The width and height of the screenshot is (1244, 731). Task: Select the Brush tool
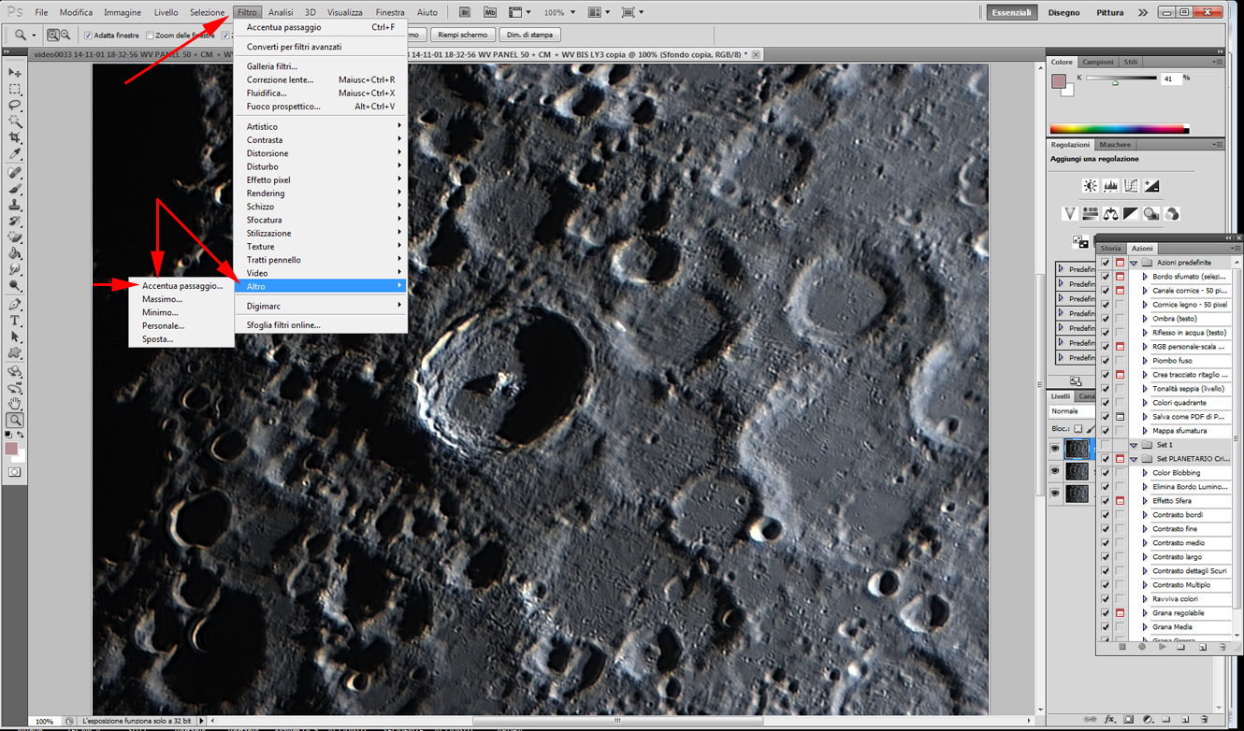click(15, 189)
